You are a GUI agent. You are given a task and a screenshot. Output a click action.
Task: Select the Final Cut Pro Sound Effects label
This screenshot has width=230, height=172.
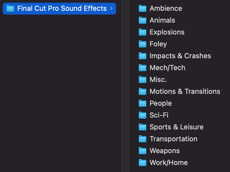coord(62,9)
